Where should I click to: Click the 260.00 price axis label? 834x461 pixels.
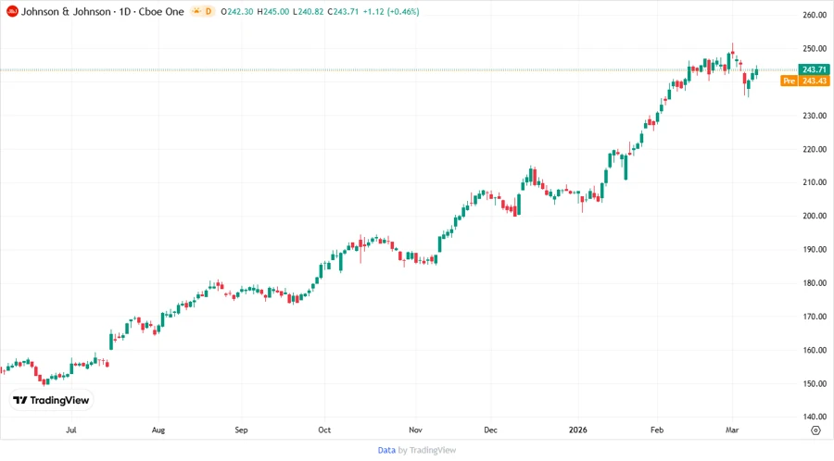tap(815, 15)
